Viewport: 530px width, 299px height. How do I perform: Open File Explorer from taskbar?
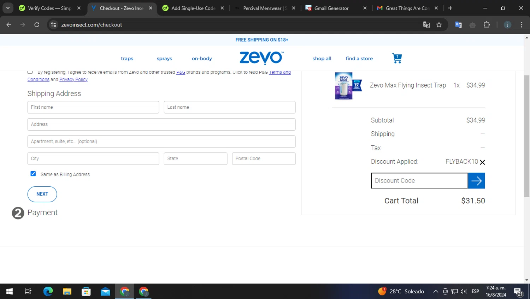coord(67,291)
